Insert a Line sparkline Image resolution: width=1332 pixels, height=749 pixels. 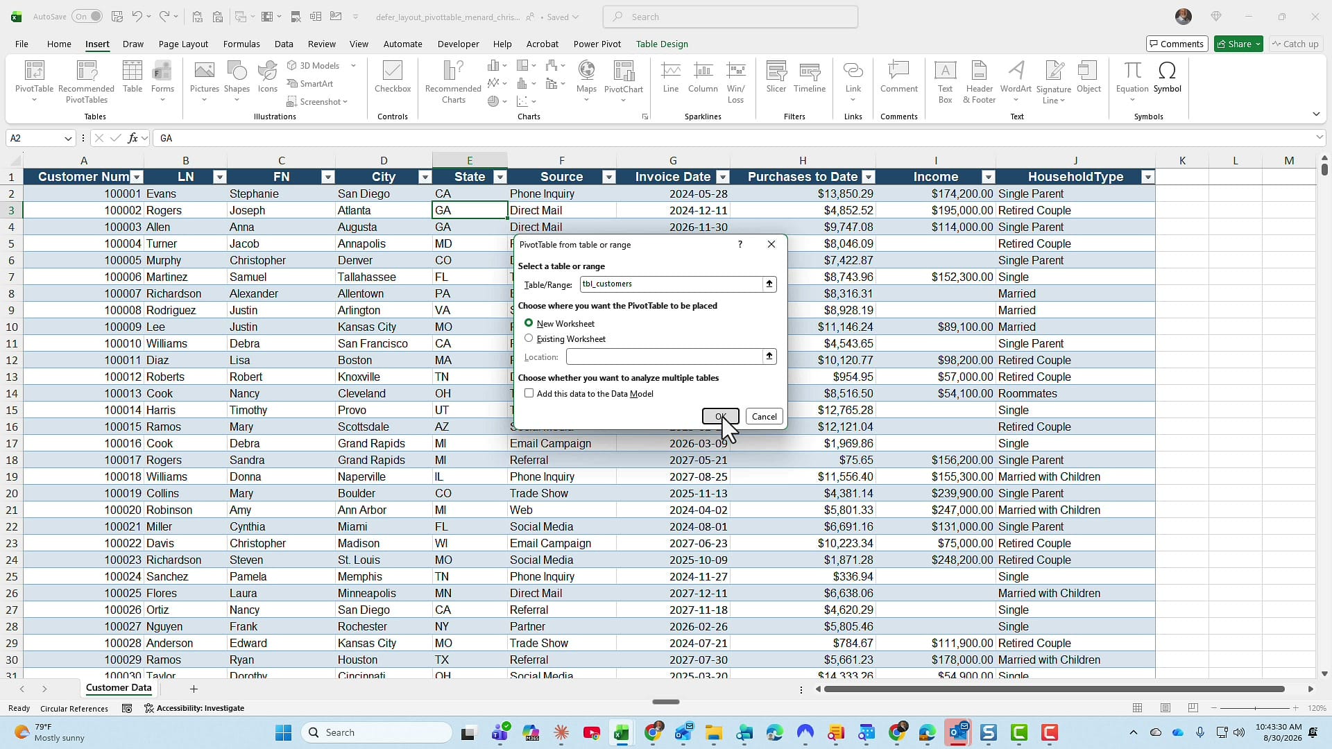tap(671, 76)
